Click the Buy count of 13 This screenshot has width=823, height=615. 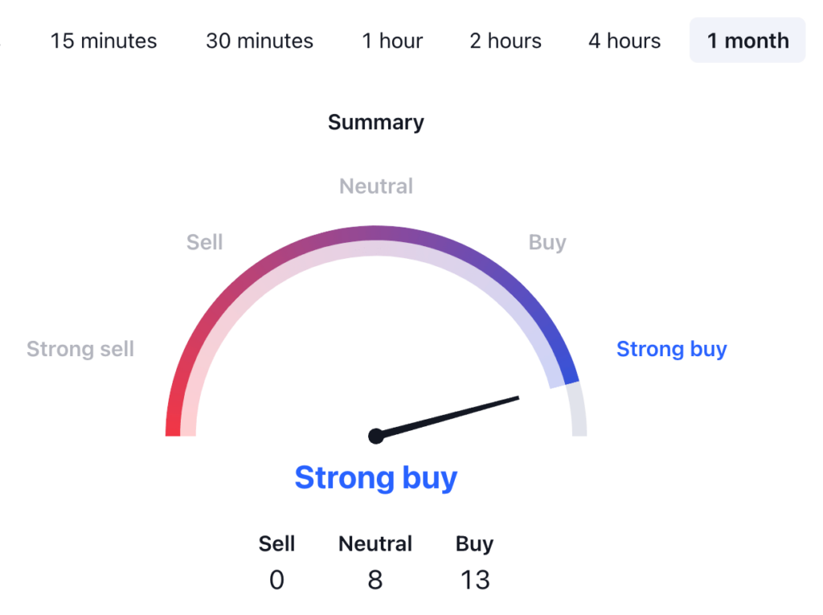coord(475,580)
